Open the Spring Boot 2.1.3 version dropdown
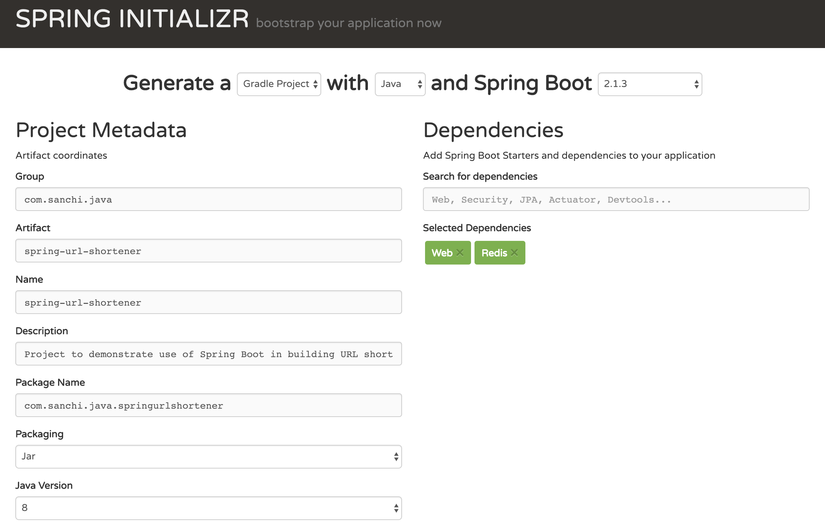Viewport: 825px width, 527px height. coord(650,84)
